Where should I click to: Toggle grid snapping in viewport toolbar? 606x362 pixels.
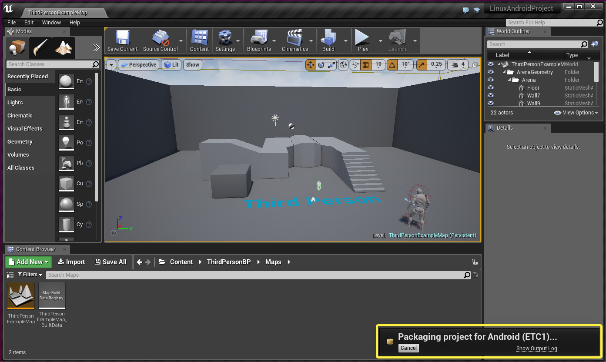(x=365, y=64)
